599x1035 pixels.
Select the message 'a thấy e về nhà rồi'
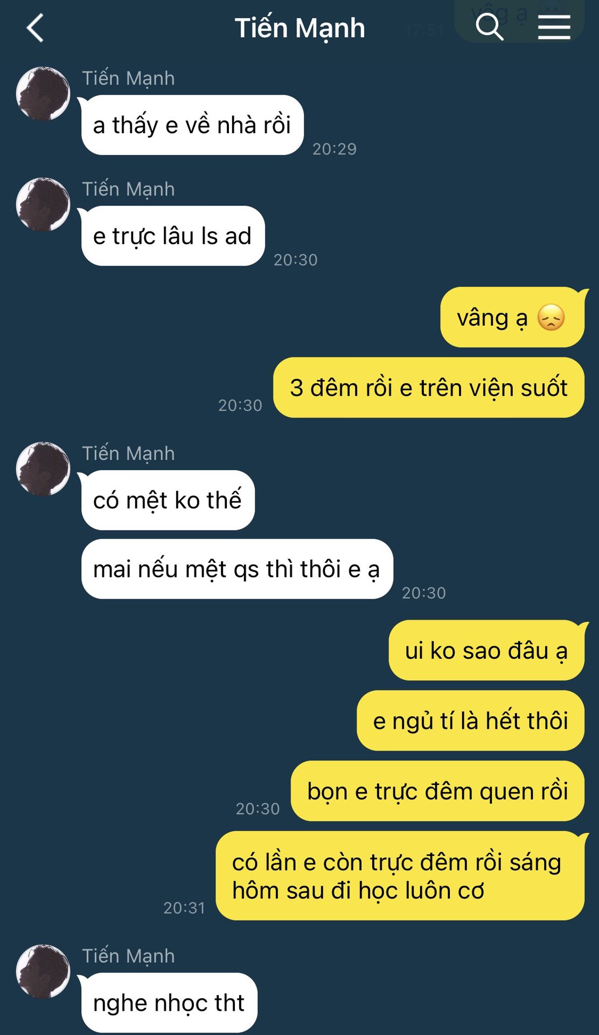coord(192,125)
